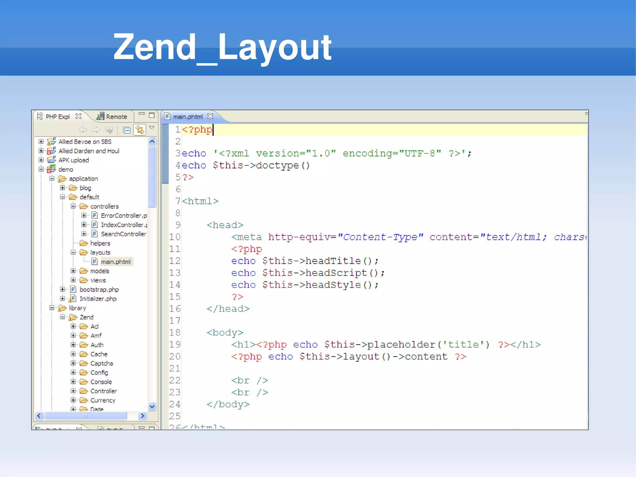
Task: Switch to the Remote tab
Action: click(111, 117)
